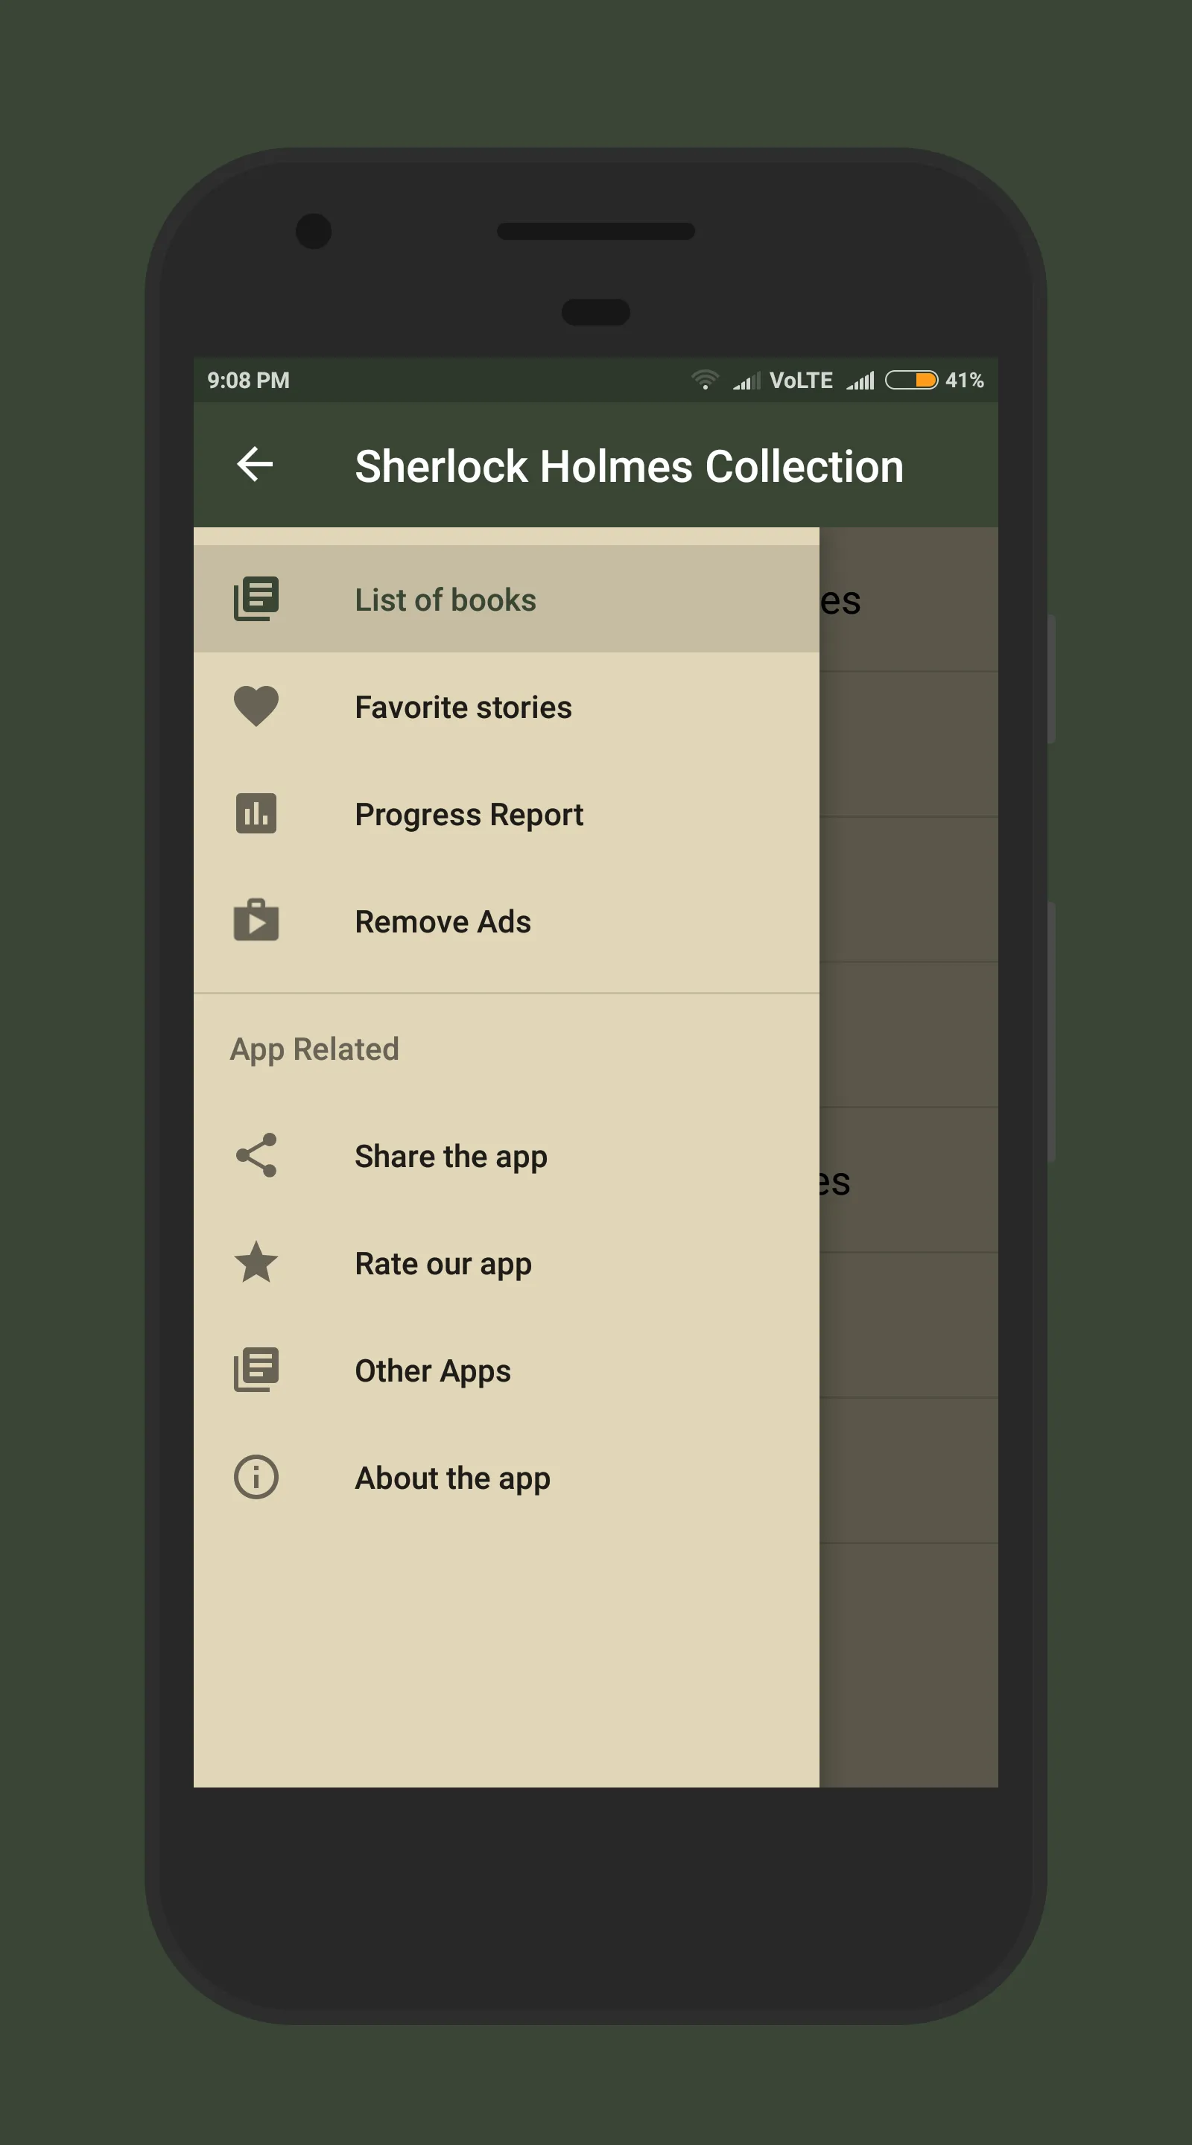Tap the info icon beside About the app
This screenshot has width=1192, height=2145.
256,1477
